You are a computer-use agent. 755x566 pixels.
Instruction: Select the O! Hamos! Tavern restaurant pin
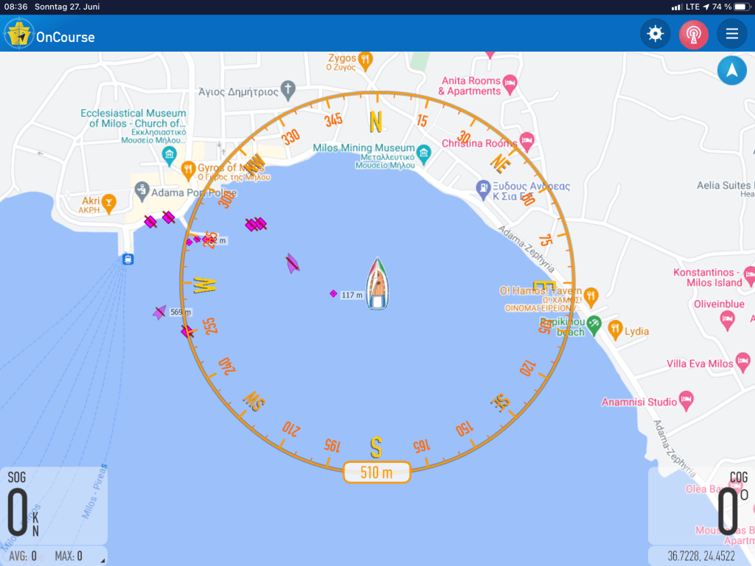pyautogui.click(x=591, y=295)
